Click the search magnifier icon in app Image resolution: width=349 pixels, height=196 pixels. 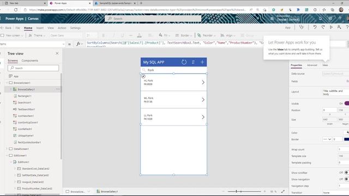point(144,70)
